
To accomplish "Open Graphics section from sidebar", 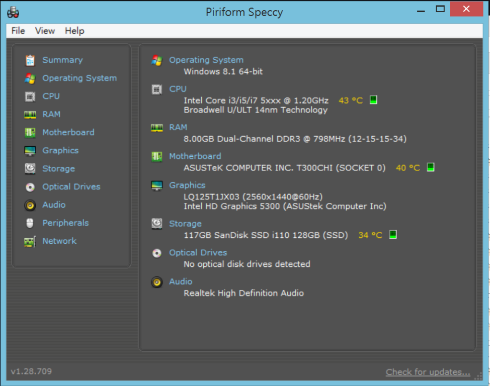I will click(61, 150).
